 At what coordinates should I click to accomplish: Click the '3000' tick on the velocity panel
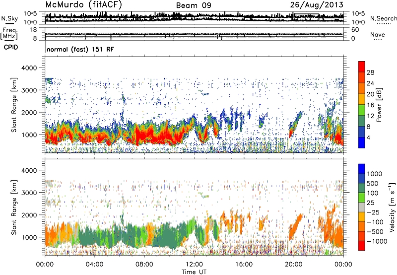click(x=29, y=193)
